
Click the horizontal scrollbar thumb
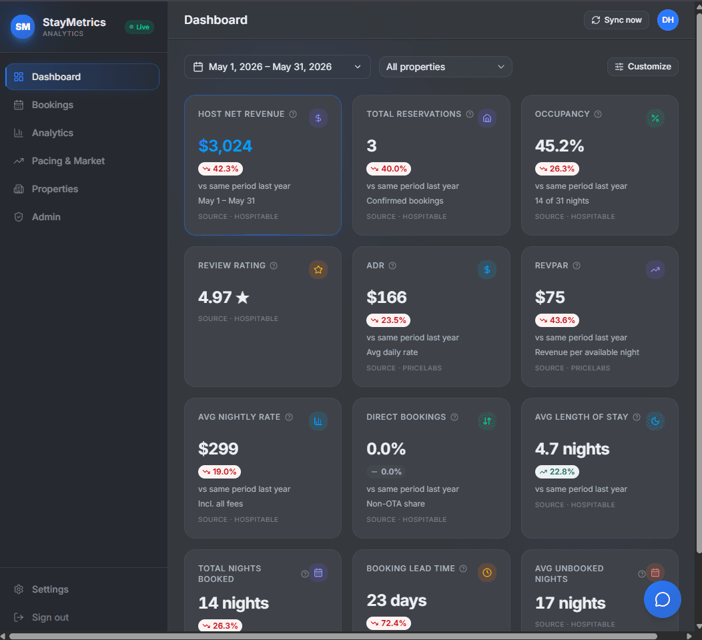pos(333,637)
